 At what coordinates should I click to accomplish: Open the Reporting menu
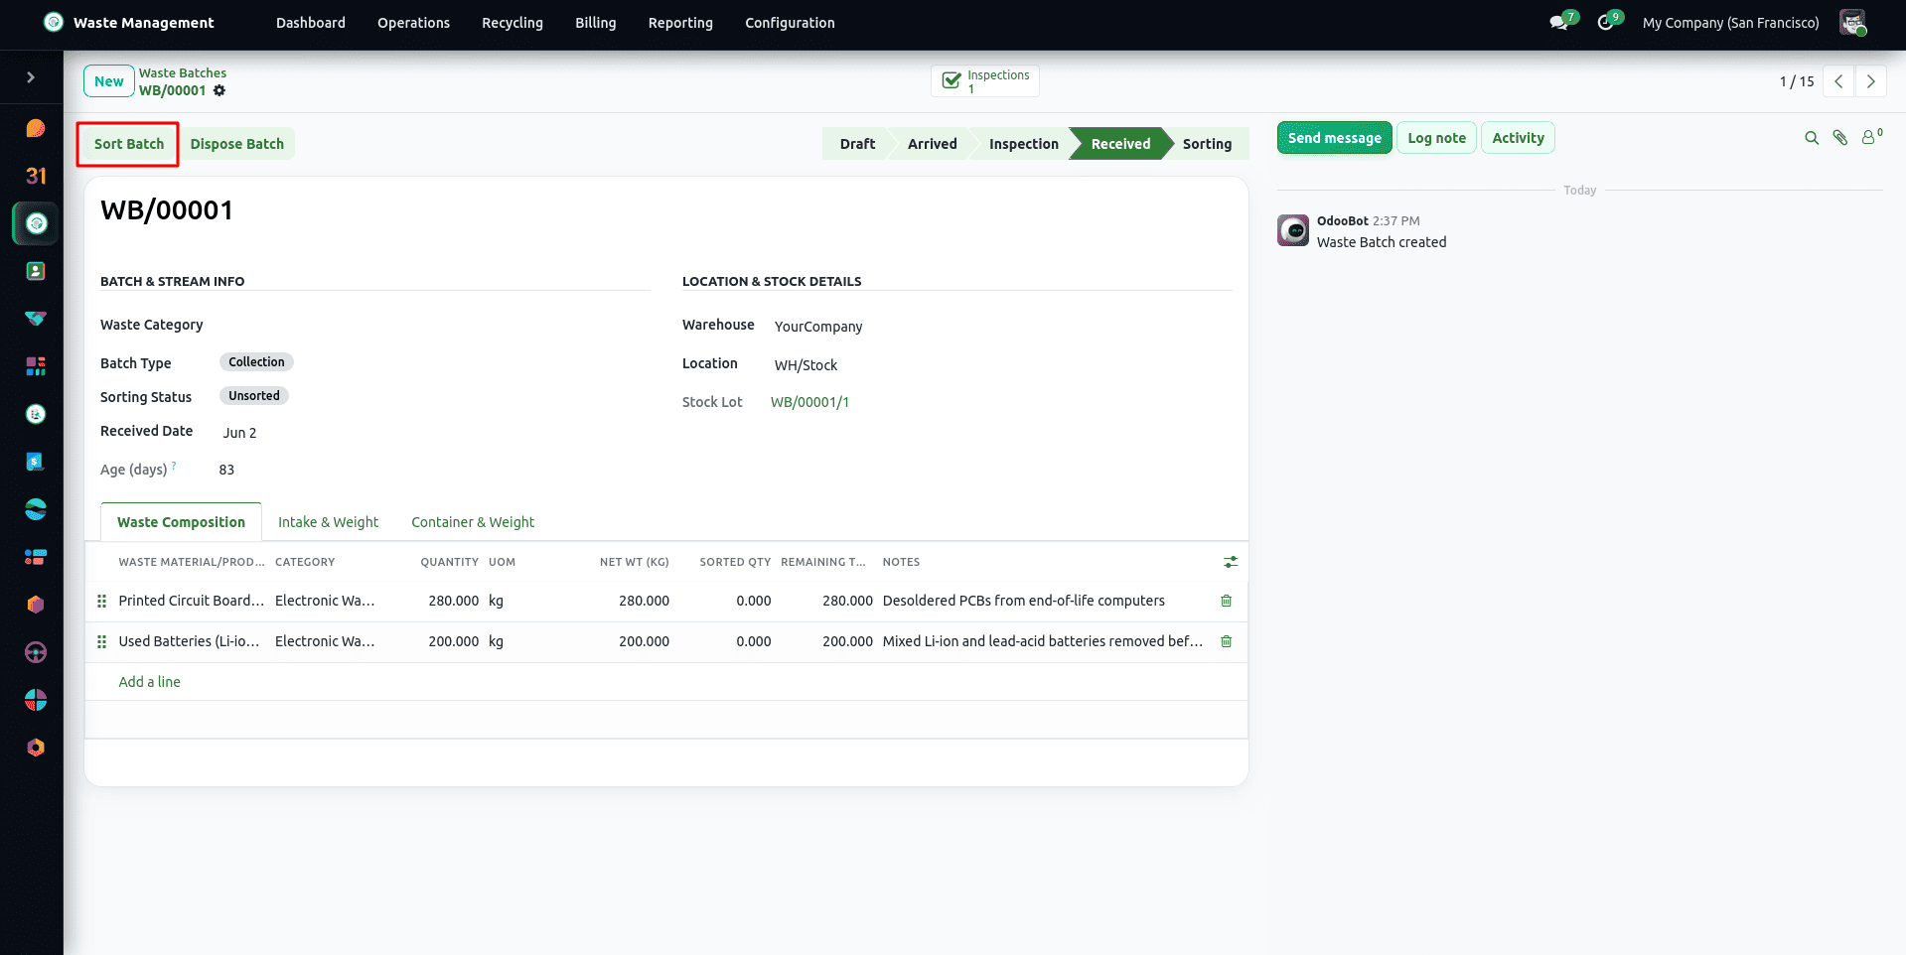pyautogui.click(x=680, y=23)
